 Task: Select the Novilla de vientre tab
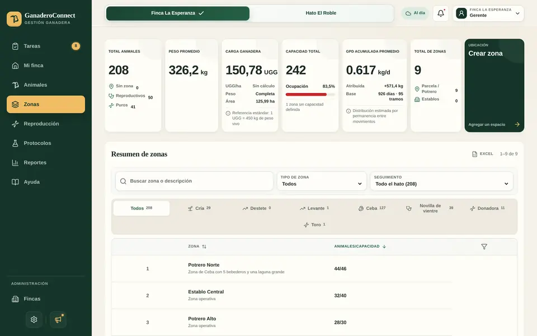(430, 208)
